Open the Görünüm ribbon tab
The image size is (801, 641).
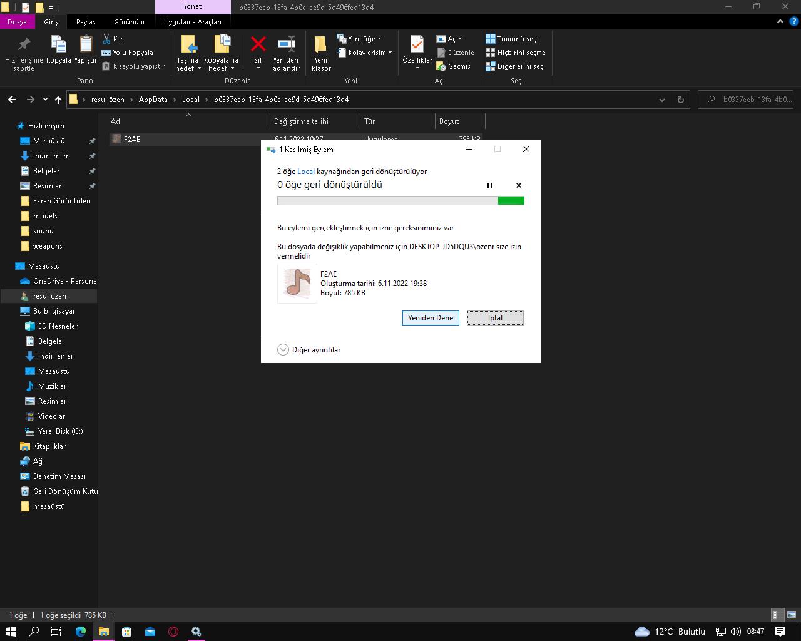[129, 22]
